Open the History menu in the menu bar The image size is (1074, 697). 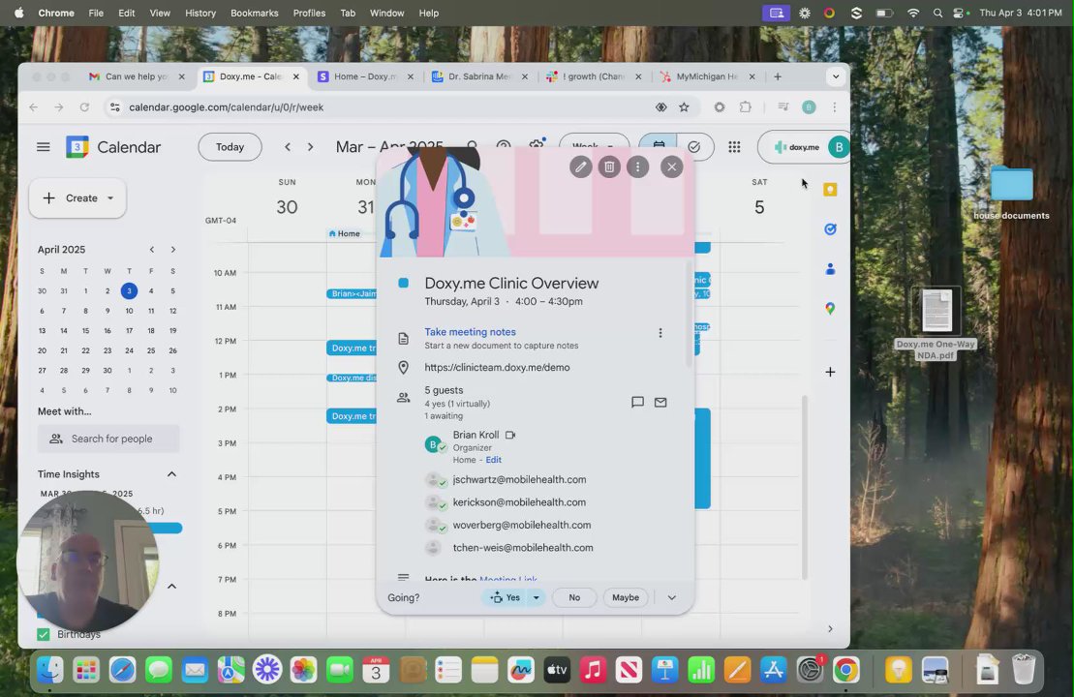point(200,13)
